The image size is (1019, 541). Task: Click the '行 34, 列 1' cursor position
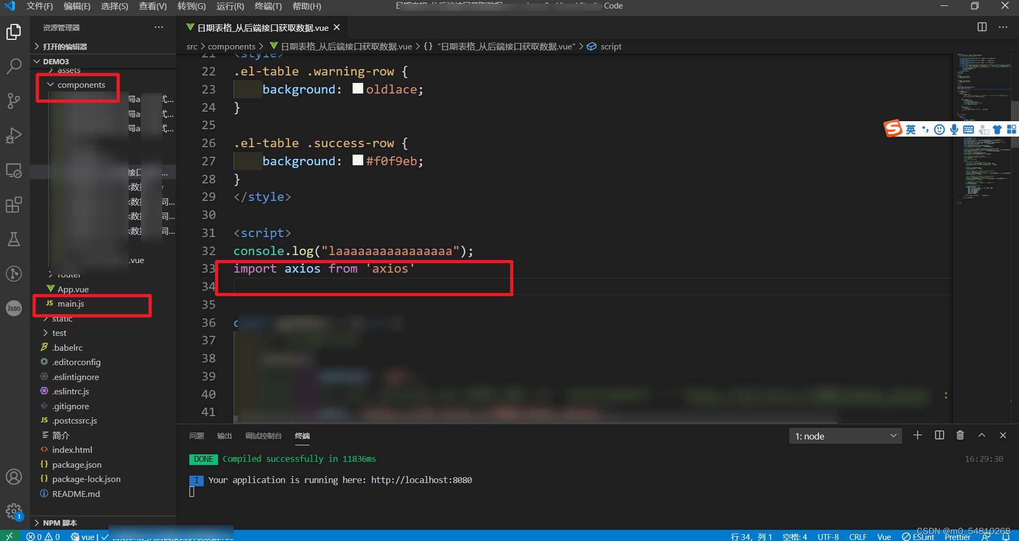coord(751,537)
